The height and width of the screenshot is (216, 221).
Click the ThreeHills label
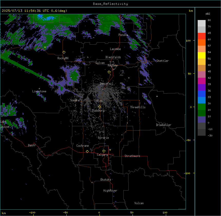(x=138, y=107)
